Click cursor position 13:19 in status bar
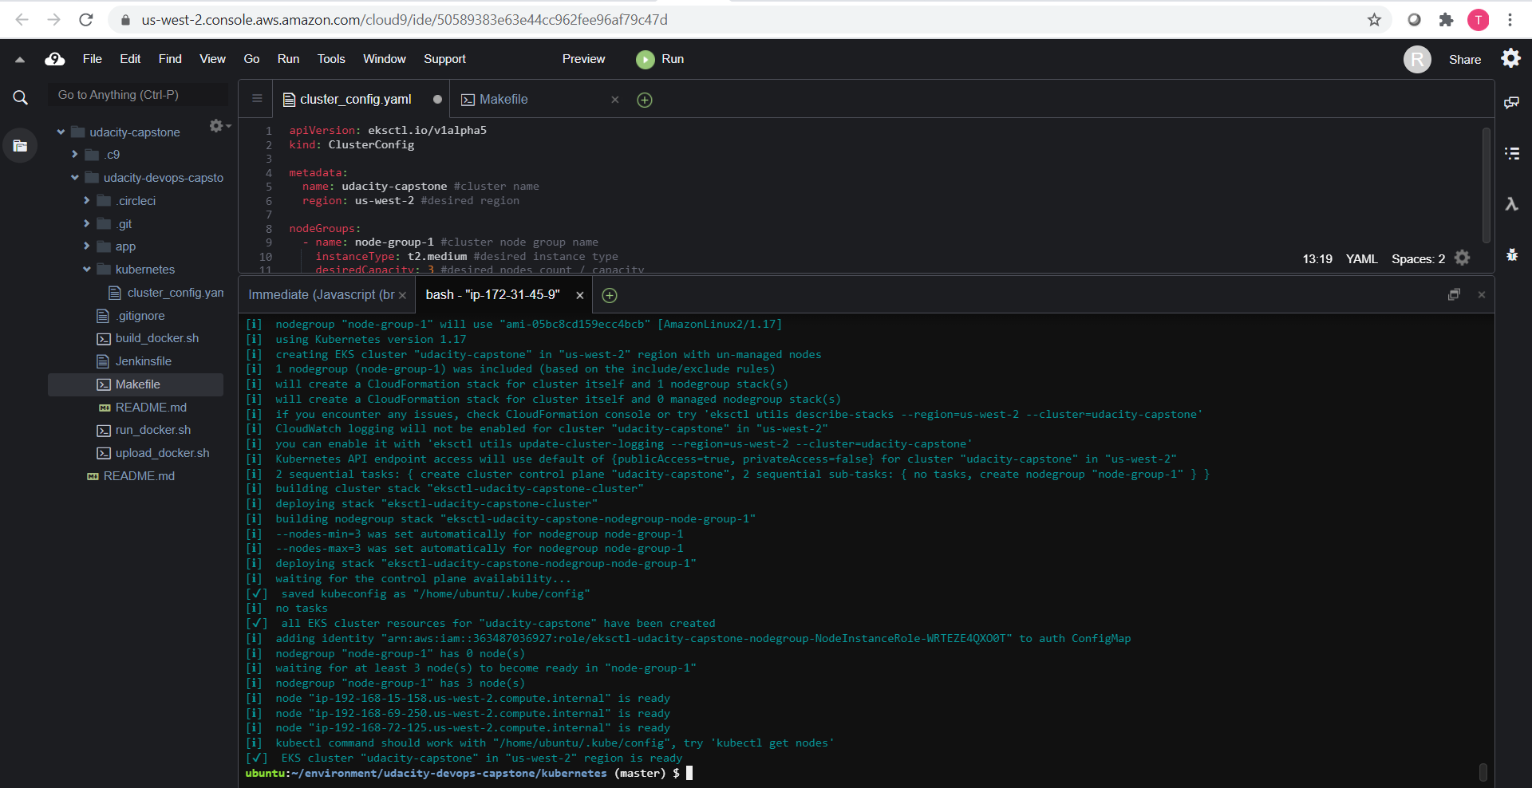Screen dimensions: 1532x788 [1317, 258]
